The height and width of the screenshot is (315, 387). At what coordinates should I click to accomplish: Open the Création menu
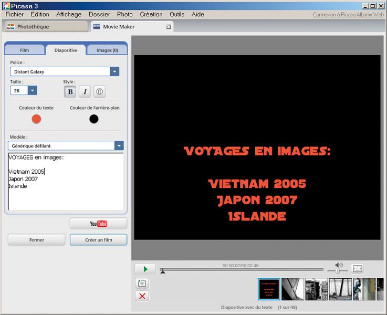pyautogui.click(x=151, y=14)
